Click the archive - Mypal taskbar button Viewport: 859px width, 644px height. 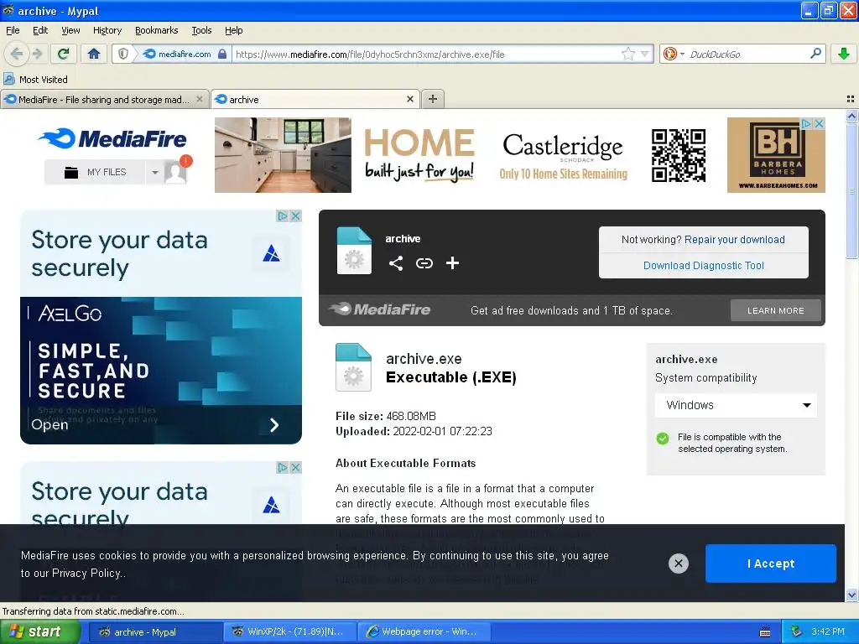[155, 632]
